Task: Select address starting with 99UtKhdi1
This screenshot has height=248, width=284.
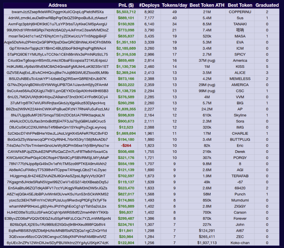Action: click(58, 30)
